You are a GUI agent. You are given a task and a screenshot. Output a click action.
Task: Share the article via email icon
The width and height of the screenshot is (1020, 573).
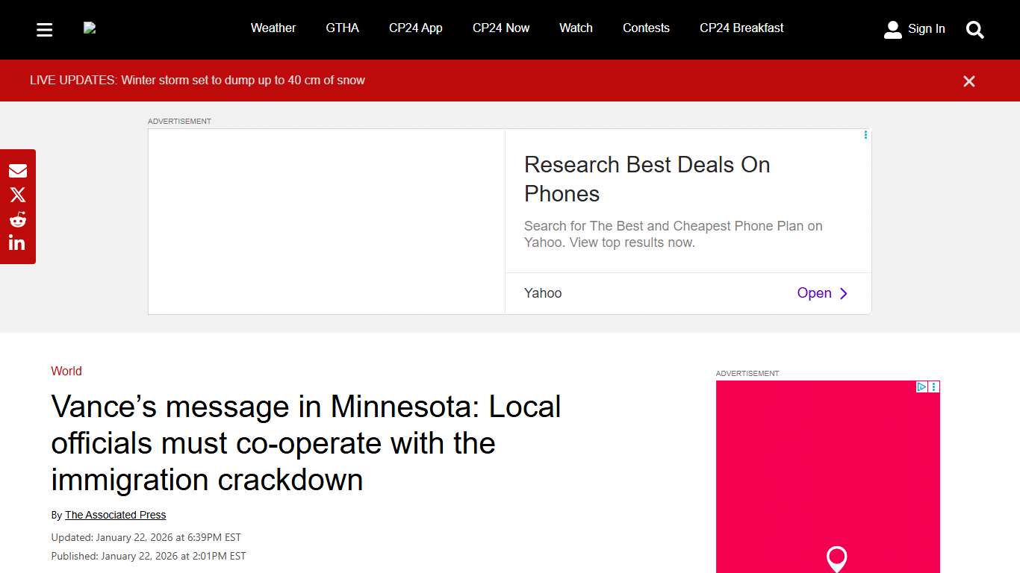[17, 170]
